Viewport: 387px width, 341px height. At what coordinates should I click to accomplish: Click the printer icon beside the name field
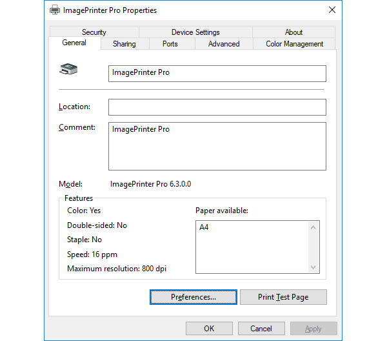[x=68, y=69]
